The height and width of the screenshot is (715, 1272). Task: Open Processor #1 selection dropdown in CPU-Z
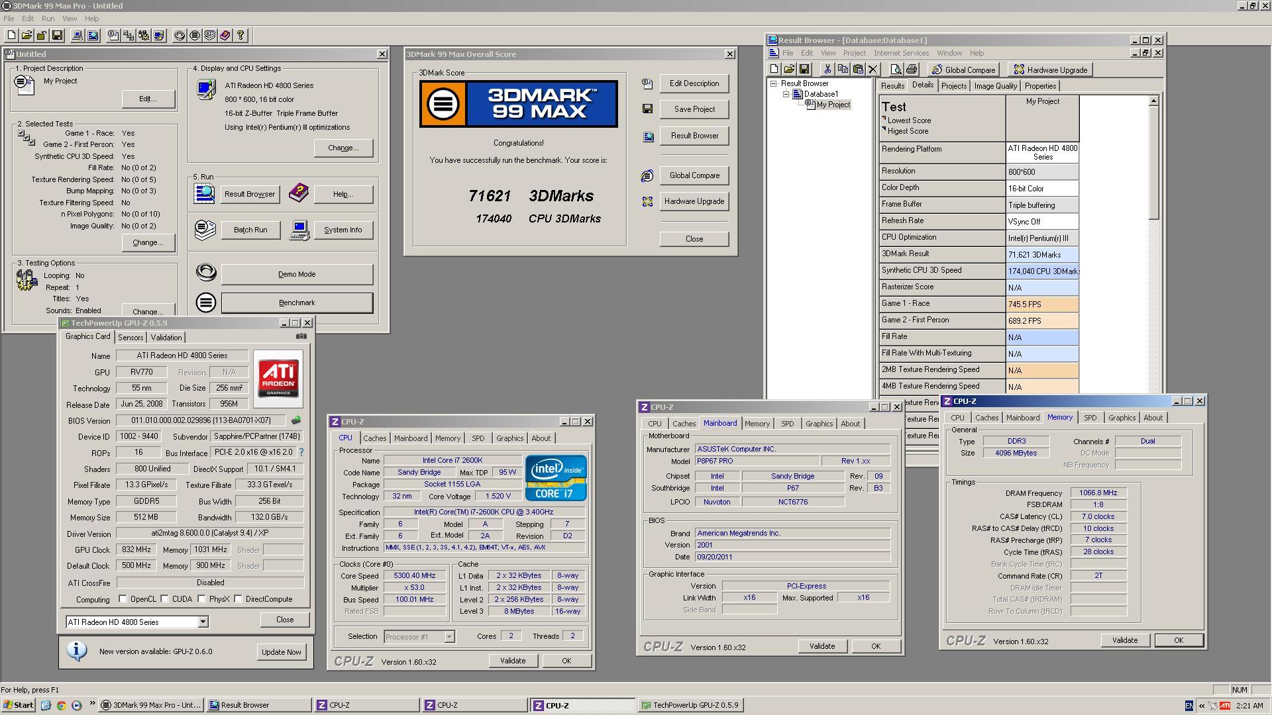(x=449, y=637)
